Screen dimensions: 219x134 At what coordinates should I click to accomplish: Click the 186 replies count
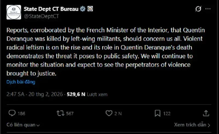21,113
